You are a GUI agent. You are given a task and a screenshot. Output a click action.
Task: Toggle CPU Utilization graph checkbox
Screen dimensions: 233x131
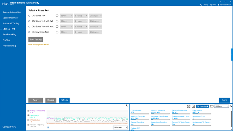coord(28,120)
